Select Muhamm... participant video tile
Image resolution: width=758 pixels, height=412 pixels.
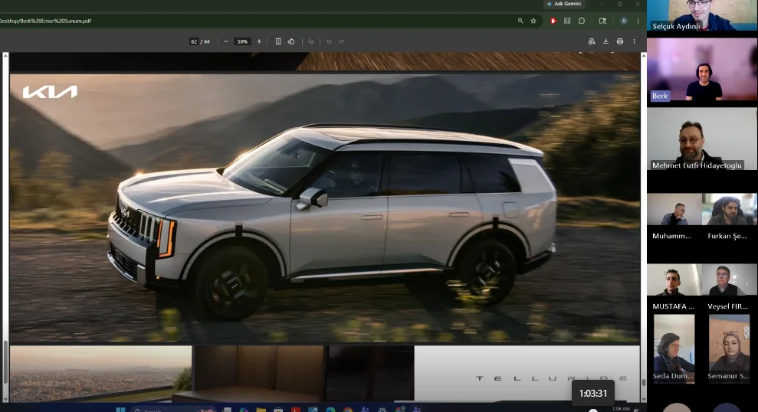[x=674, y=210]
